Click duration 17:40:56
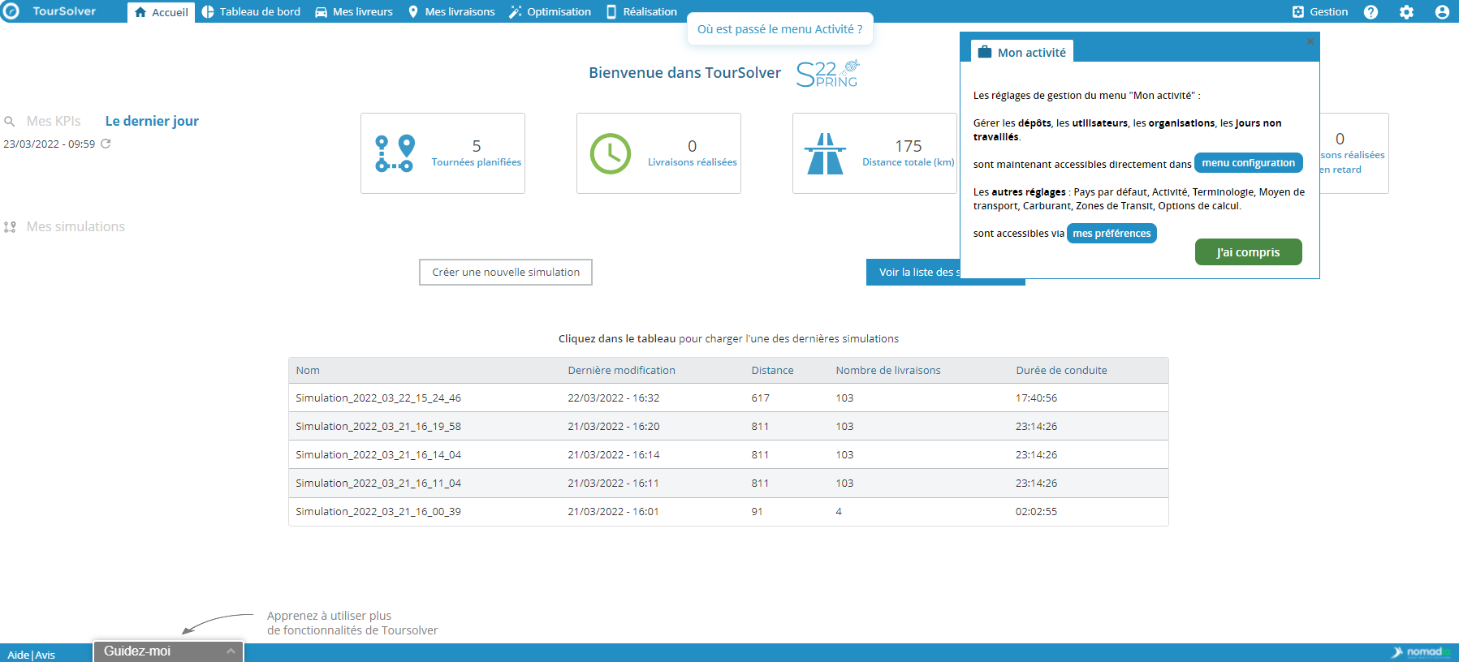 pos(1036,398)
